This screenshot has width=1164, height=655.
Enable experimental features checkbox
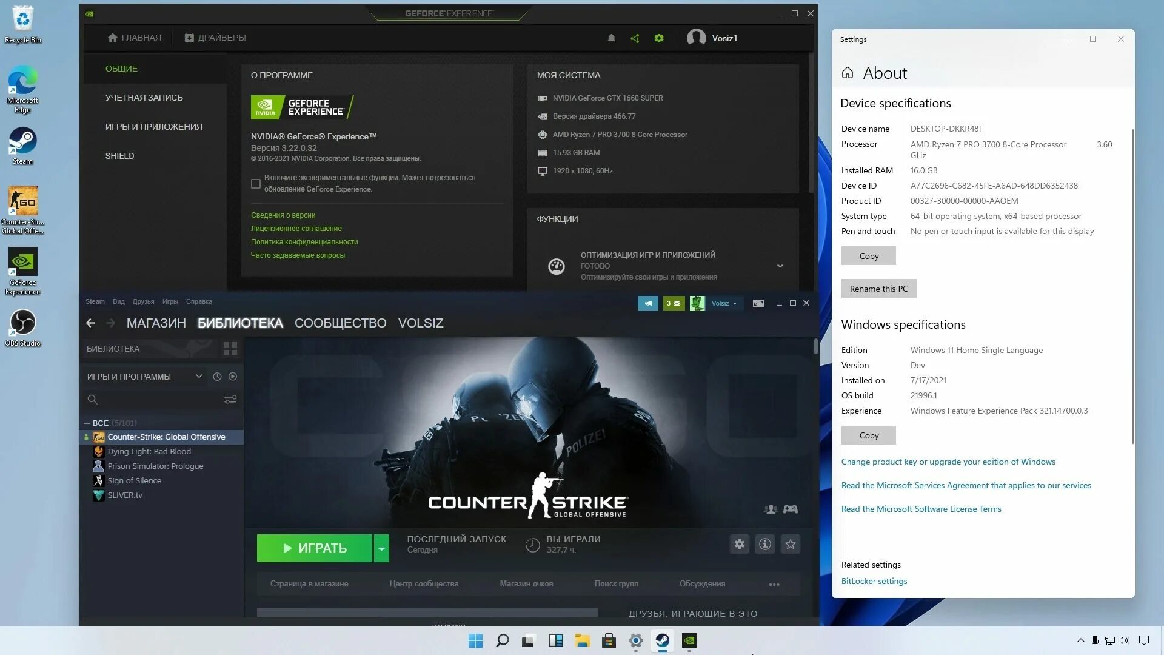coord(256,184)
